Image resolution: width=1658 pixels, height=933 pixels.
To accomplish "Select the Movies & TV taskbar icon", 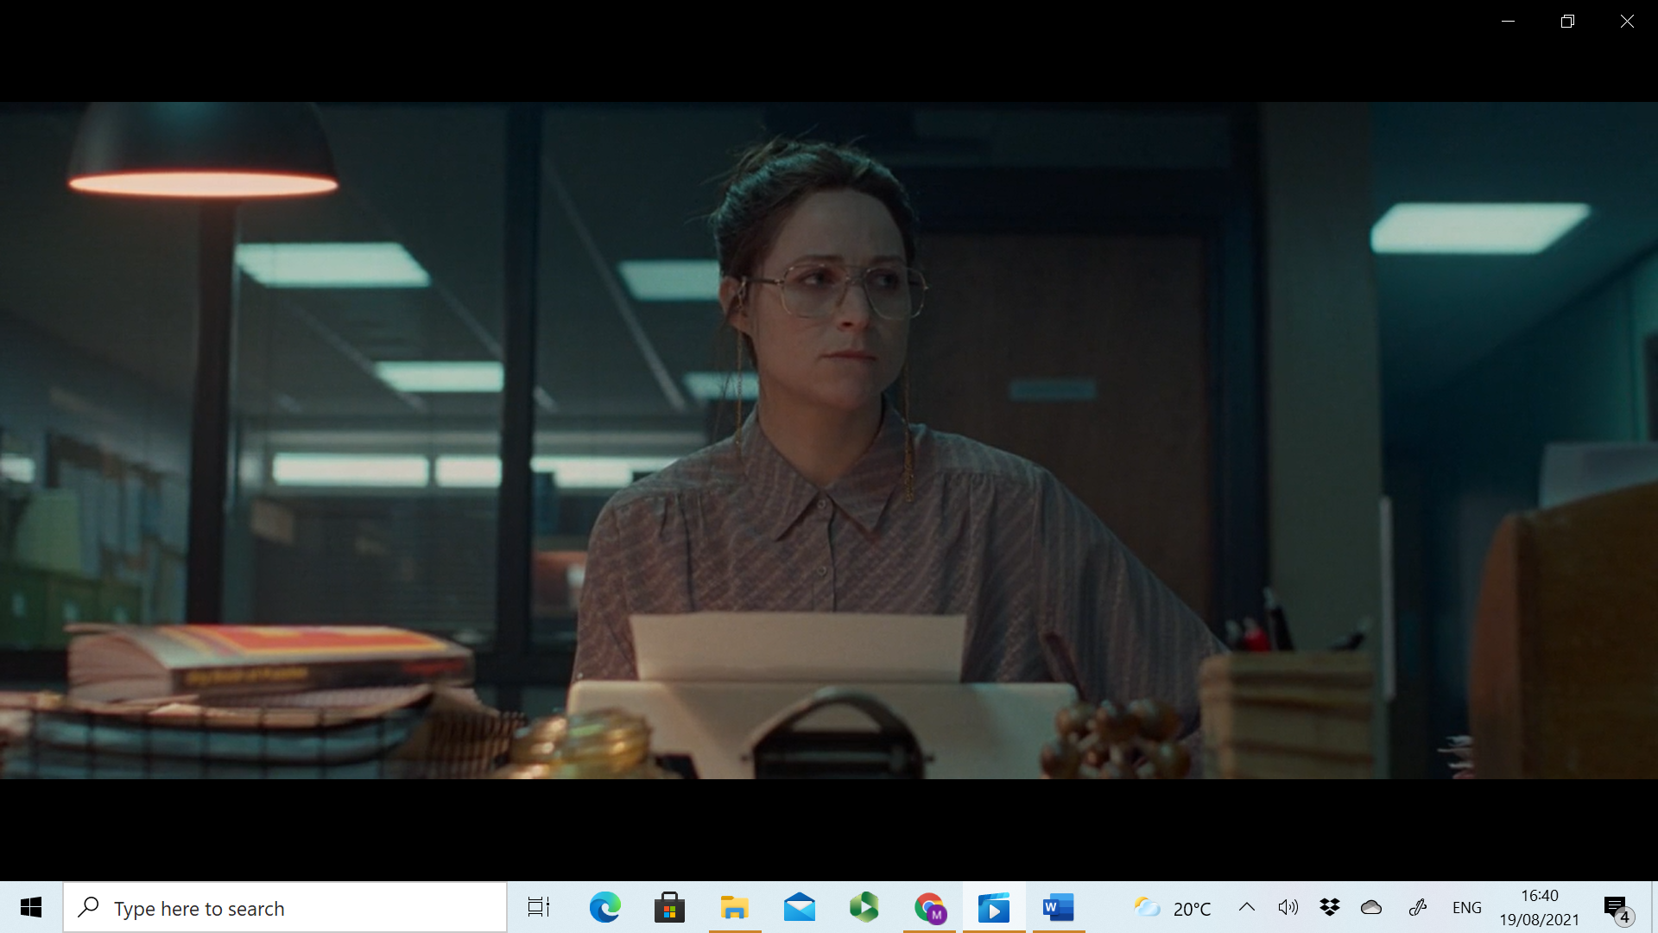I will point(994,907).
